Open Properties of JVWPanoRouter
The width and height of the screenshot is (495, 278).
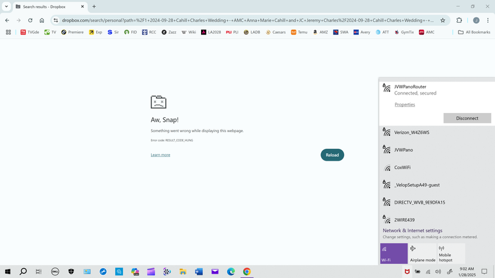(x=405, y=104)
